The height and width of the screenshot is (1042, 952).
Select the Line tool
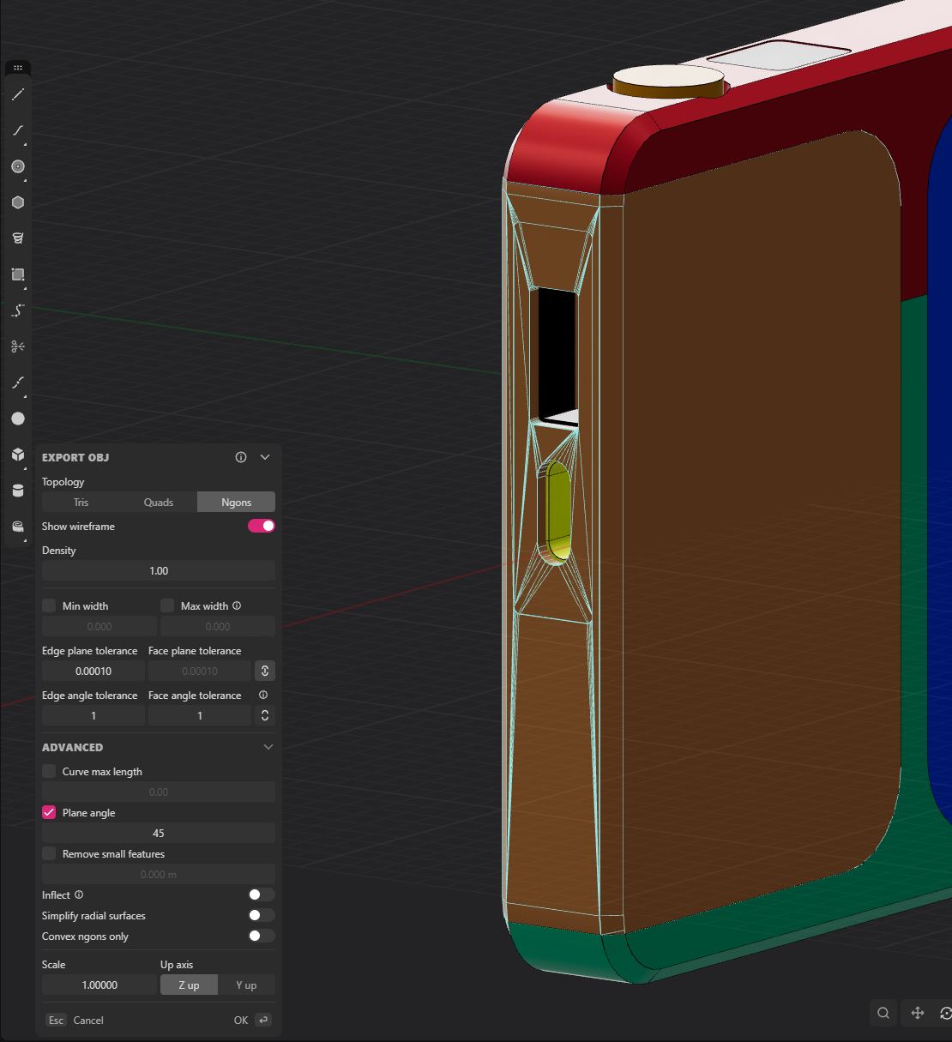tap(18, 94)
